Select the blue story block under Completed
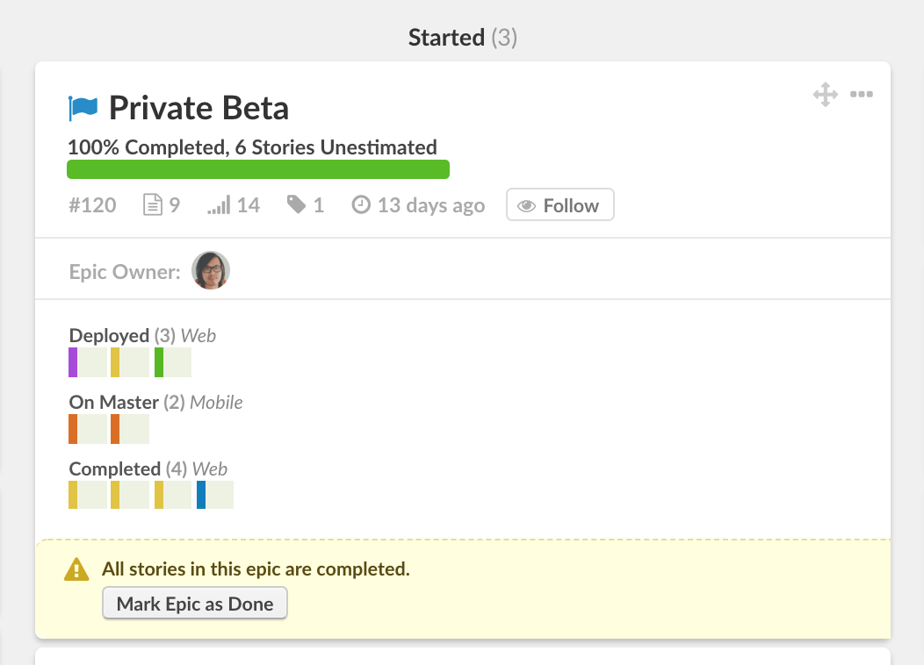The width and height of the screenshot is (924, 665). pos(215,495)
